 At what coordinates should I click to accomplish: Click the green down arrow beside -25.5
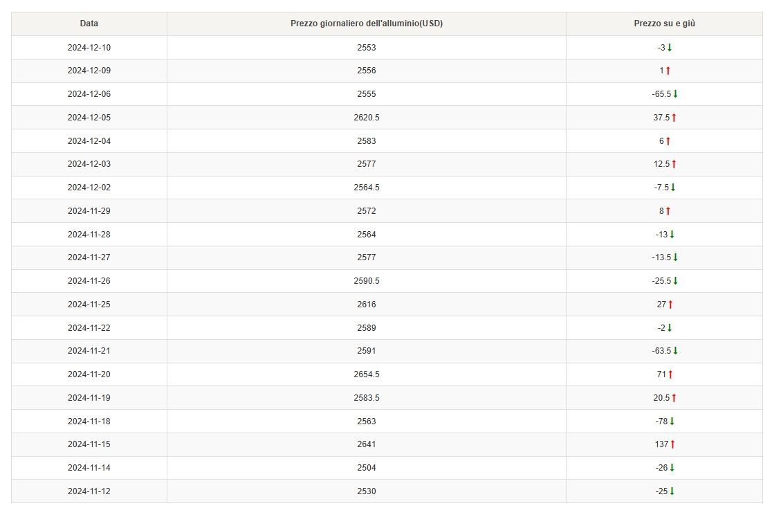pos(675,281)
